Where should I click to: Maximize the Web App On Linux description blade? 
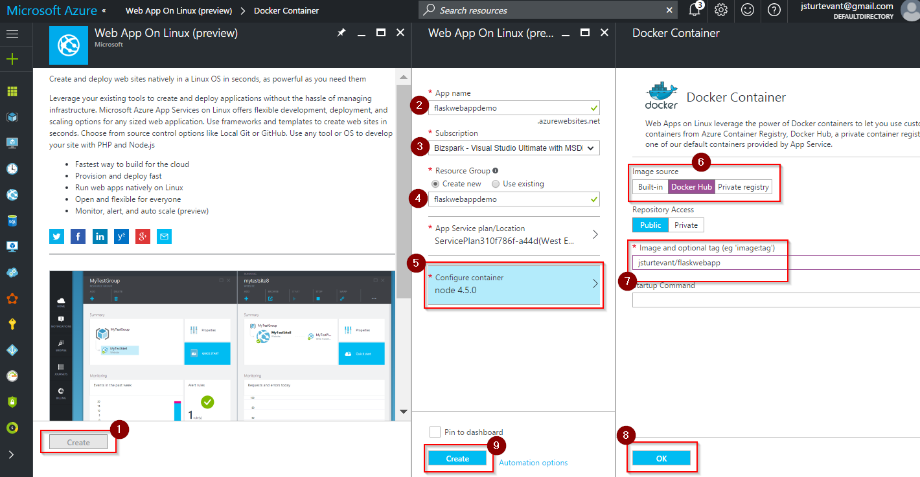tap(381, 32)
